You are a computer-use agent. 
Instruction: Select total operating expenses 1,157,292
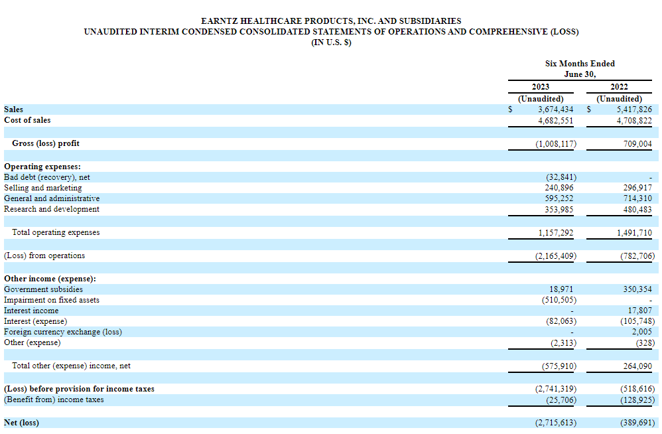coord(556,233)
